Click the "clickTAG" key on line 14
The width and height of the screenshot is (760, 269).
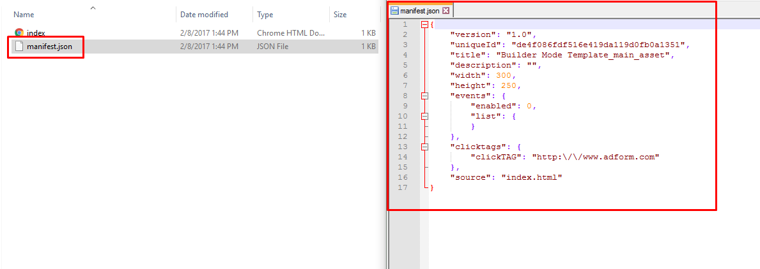click(496, 156)
